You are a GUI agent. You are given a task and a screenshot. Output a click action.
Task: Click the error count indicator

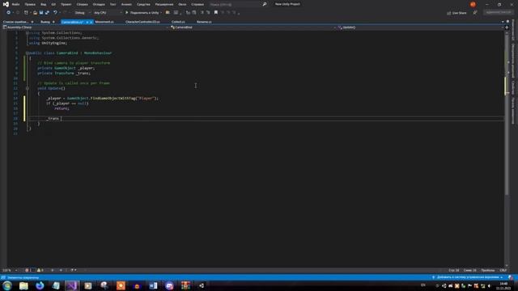pyautogui.click(x=29, y=270)
